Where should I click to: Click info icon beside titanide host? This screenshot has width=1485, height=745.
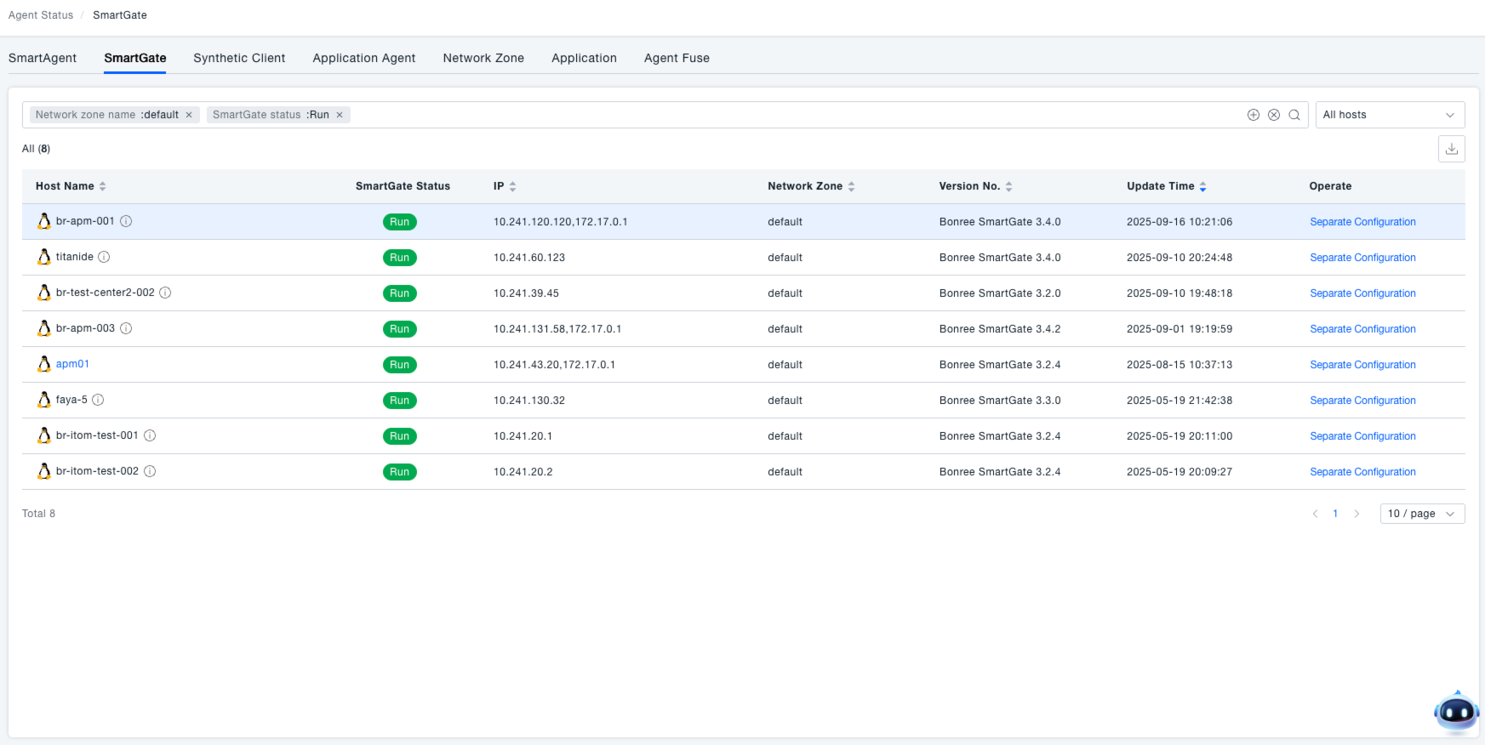104,257
